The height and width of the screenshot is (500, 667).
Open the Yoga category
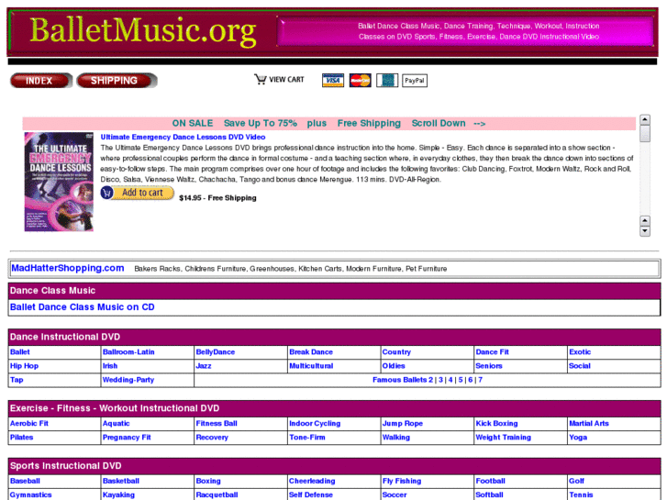coord(578,438)
